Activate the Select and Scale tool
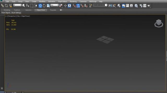Viewport: 167px width, 93px height. point(48,6)
